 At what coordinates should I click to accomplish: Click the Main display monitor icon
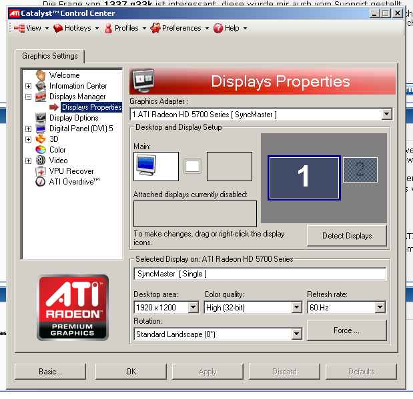(146, 165)
